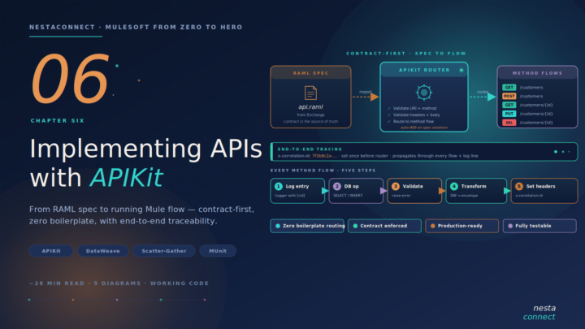Click the 'Logger with [cid]' step subtitle
This screenshot has height=329, width=585.
point(290,196)
